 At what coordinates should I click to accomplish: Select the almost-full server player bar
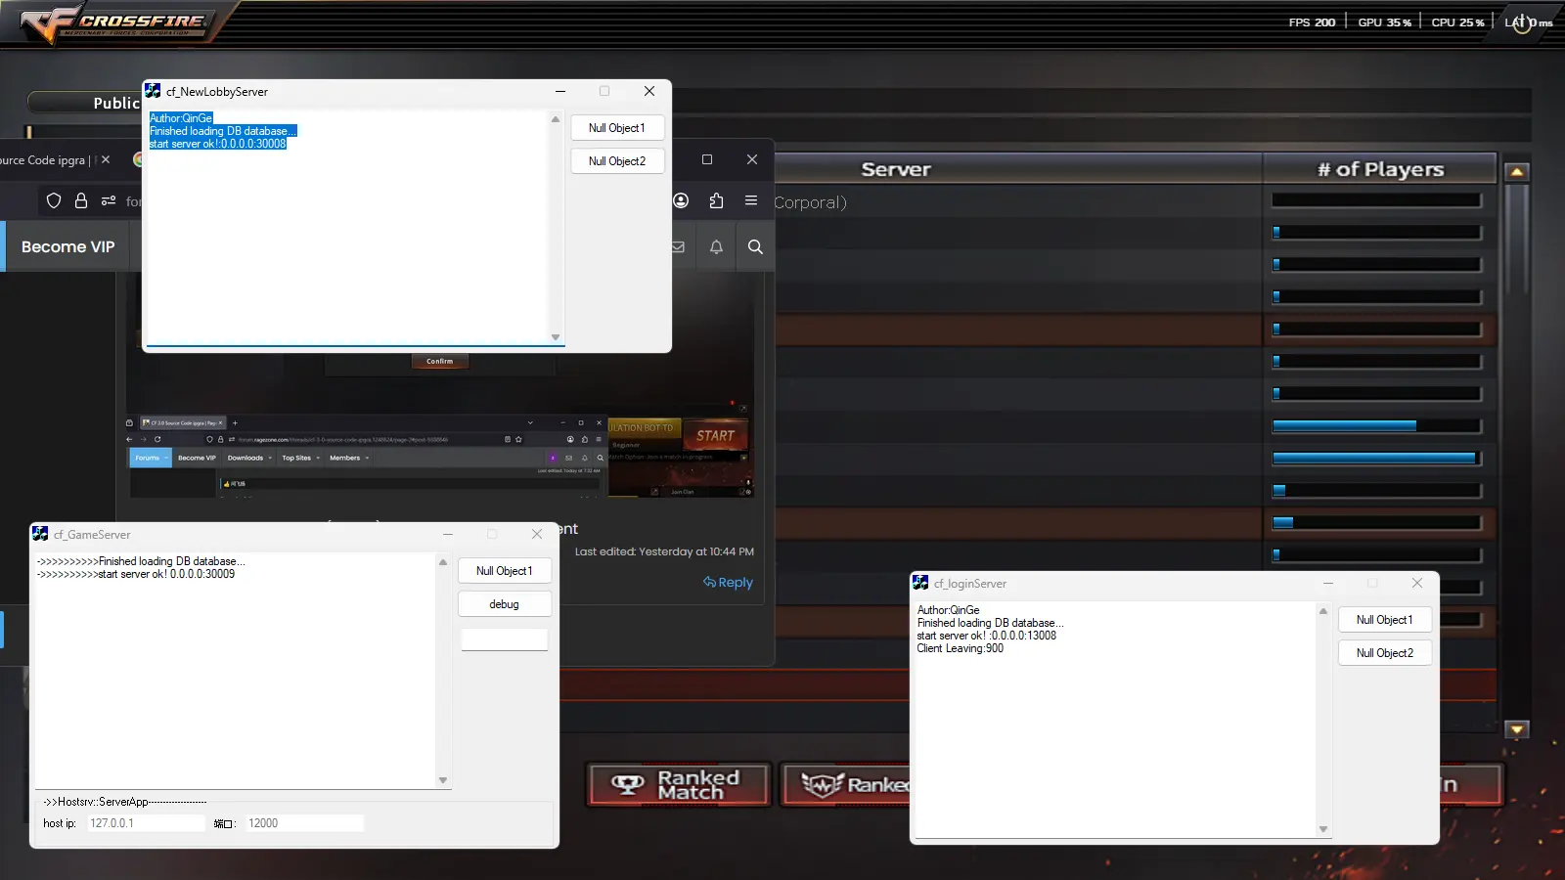coord(1377,459)
